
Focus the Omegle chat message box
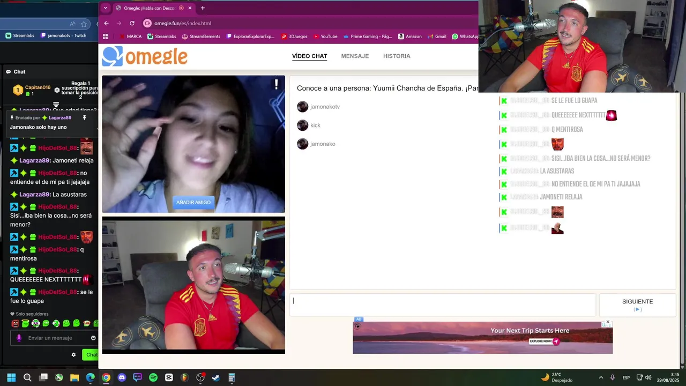click(x=443, y=305)
